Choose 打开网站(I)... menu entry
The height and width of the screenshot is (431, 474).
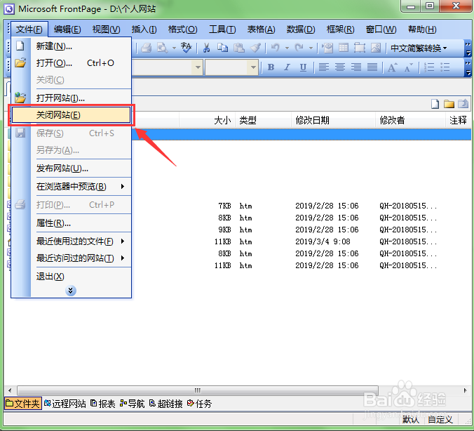point(72,98)
